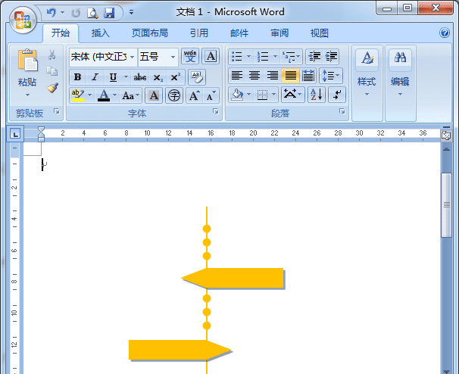
Task: Open the highlight color dropdown arrow
Action: (89, 95)
